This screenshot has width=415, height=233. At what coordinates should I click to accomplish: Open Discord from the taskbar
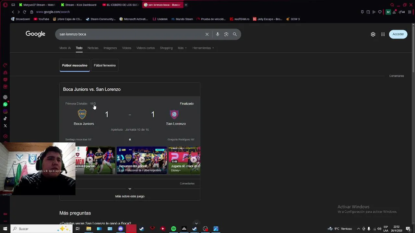(121, 229)
